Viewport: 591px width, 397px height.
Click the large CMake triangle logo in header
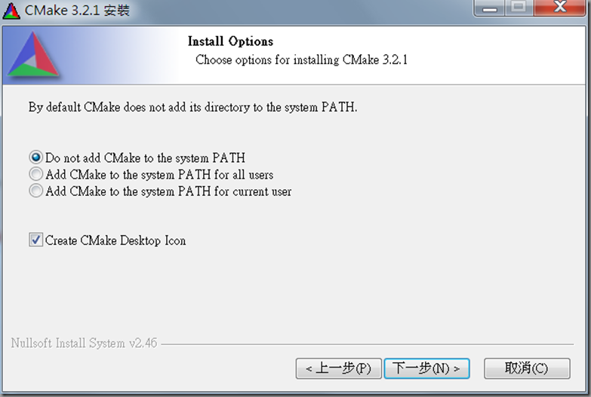pos(33,54)
